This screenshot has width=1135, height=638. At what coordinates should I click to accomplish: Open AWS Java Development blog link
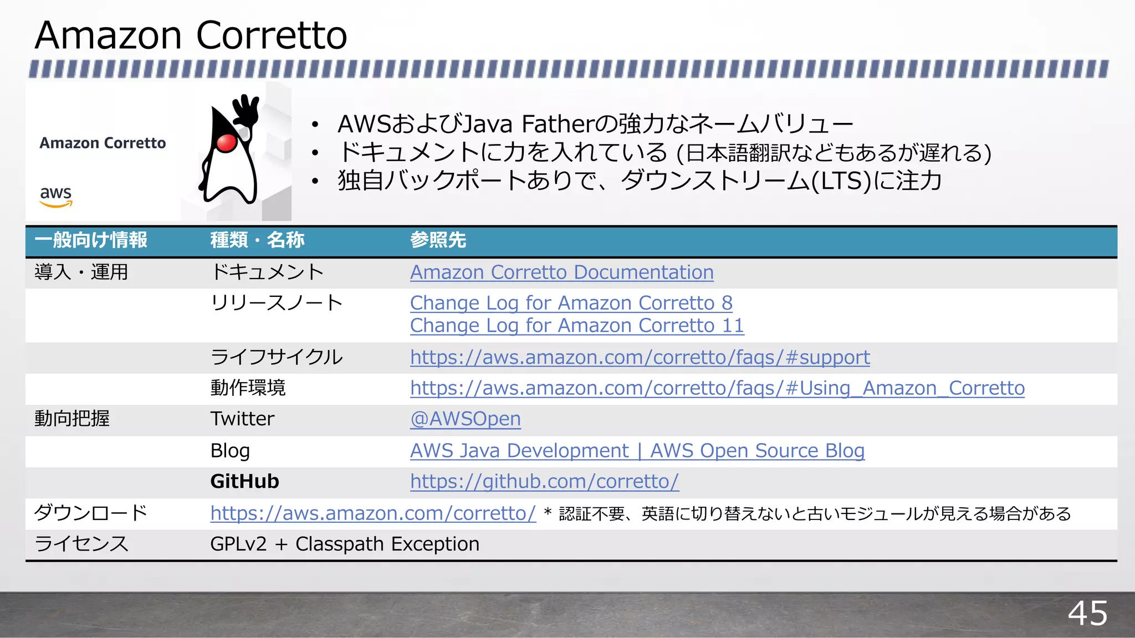[637, 451]
